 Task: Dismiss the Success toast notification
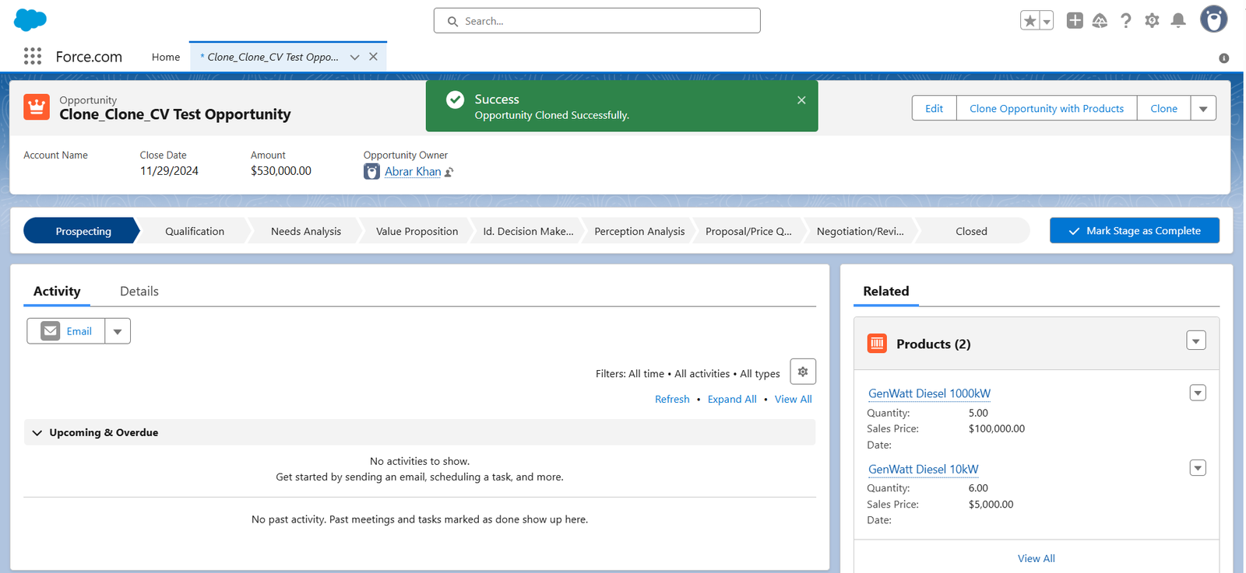(x=801, y=100)
